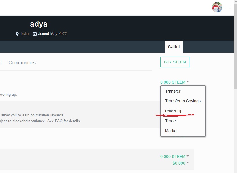
Task: Choose Transfer to Savings option
Action: [183, 101]
